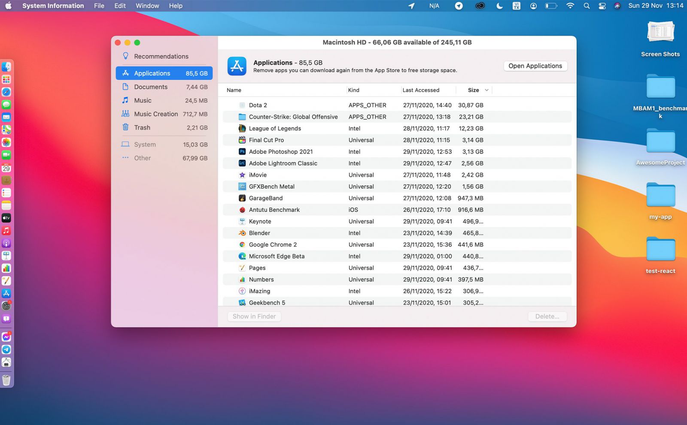The width and height of the screenshot is (687, 425).
Task: Select the my-app desktop folder
Action: coord(660,195)
